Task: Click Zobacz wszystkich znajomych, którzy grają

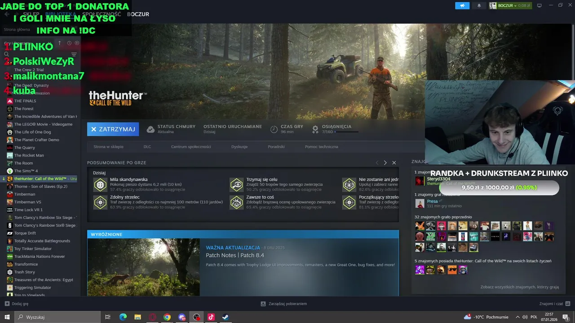Action: click(519, 287)
